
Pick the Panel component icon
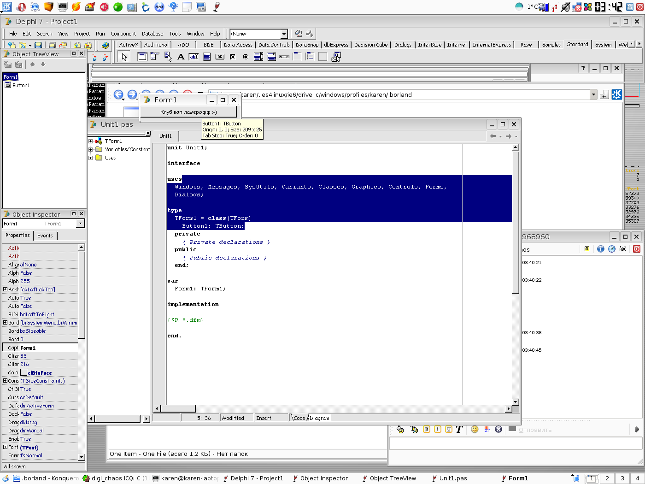323,57
